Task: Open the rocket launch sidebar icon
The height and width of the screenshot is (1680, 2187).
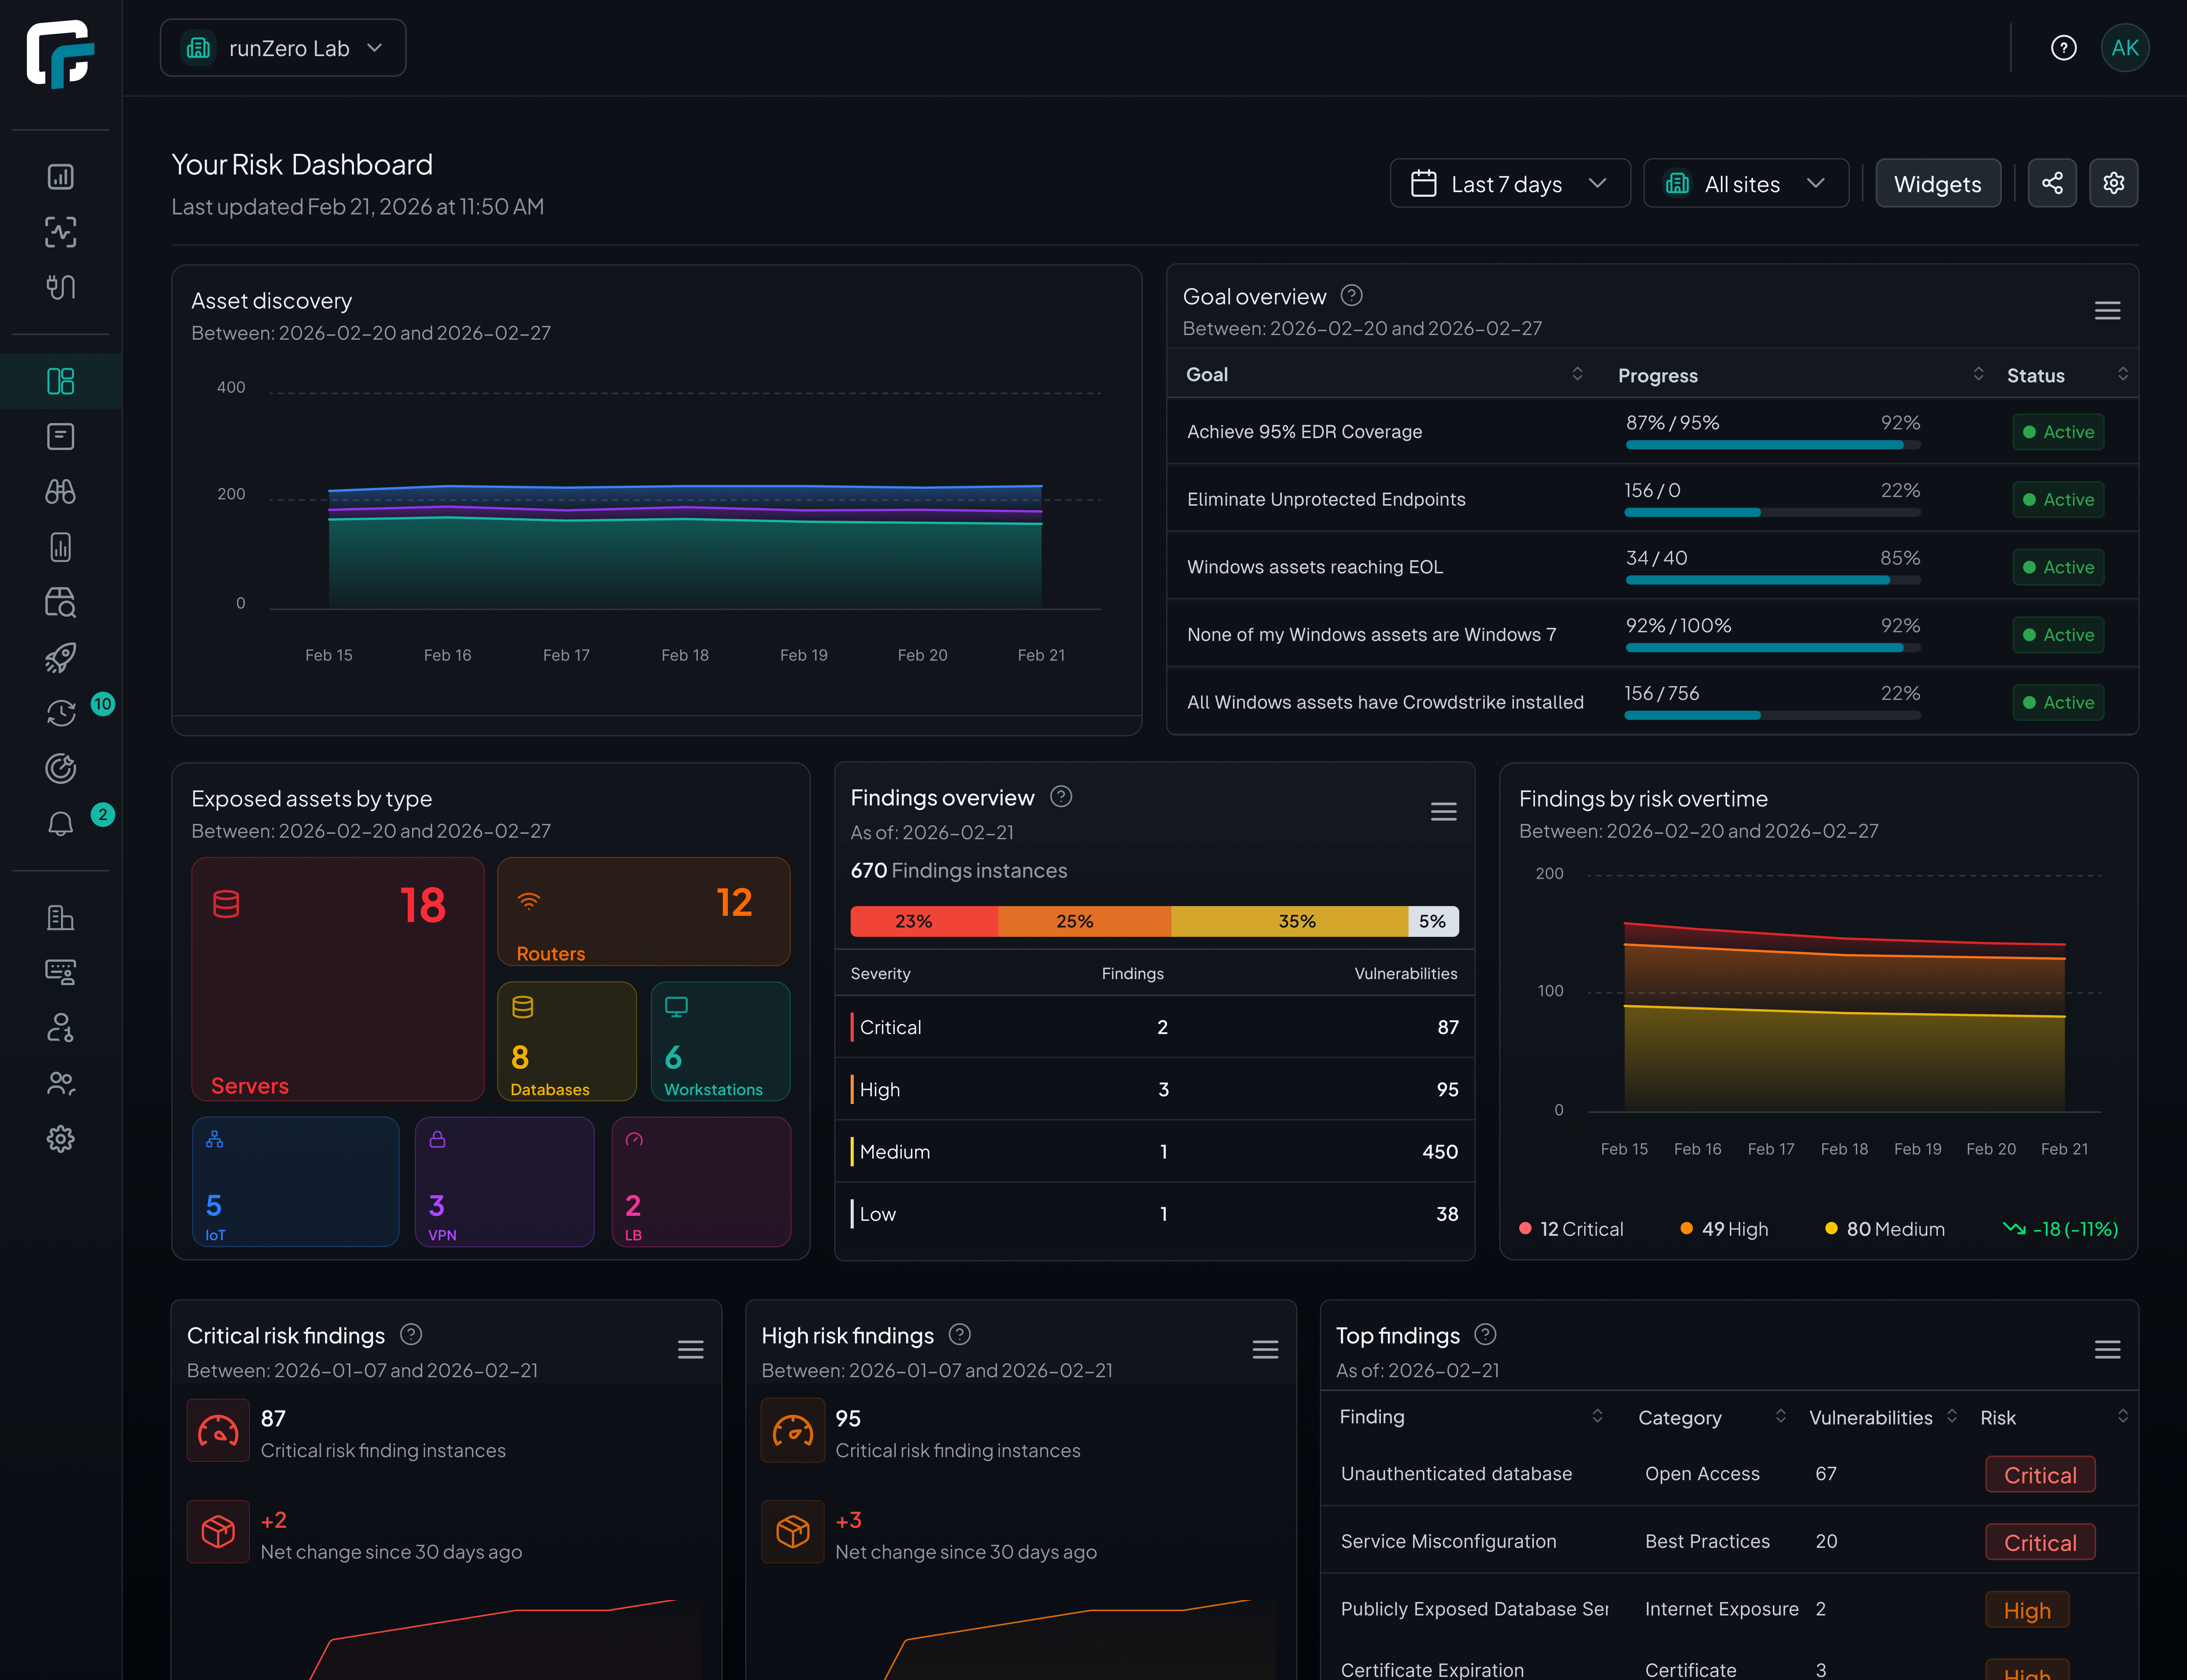Action: (x=61, y=657)
